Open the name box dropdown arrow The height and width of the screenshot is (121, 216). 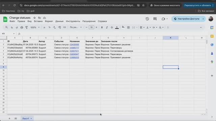point(14,34)
